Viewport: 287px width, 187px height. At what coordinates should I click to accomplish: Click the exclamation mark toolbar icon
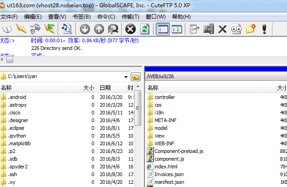tap(264, 29)
